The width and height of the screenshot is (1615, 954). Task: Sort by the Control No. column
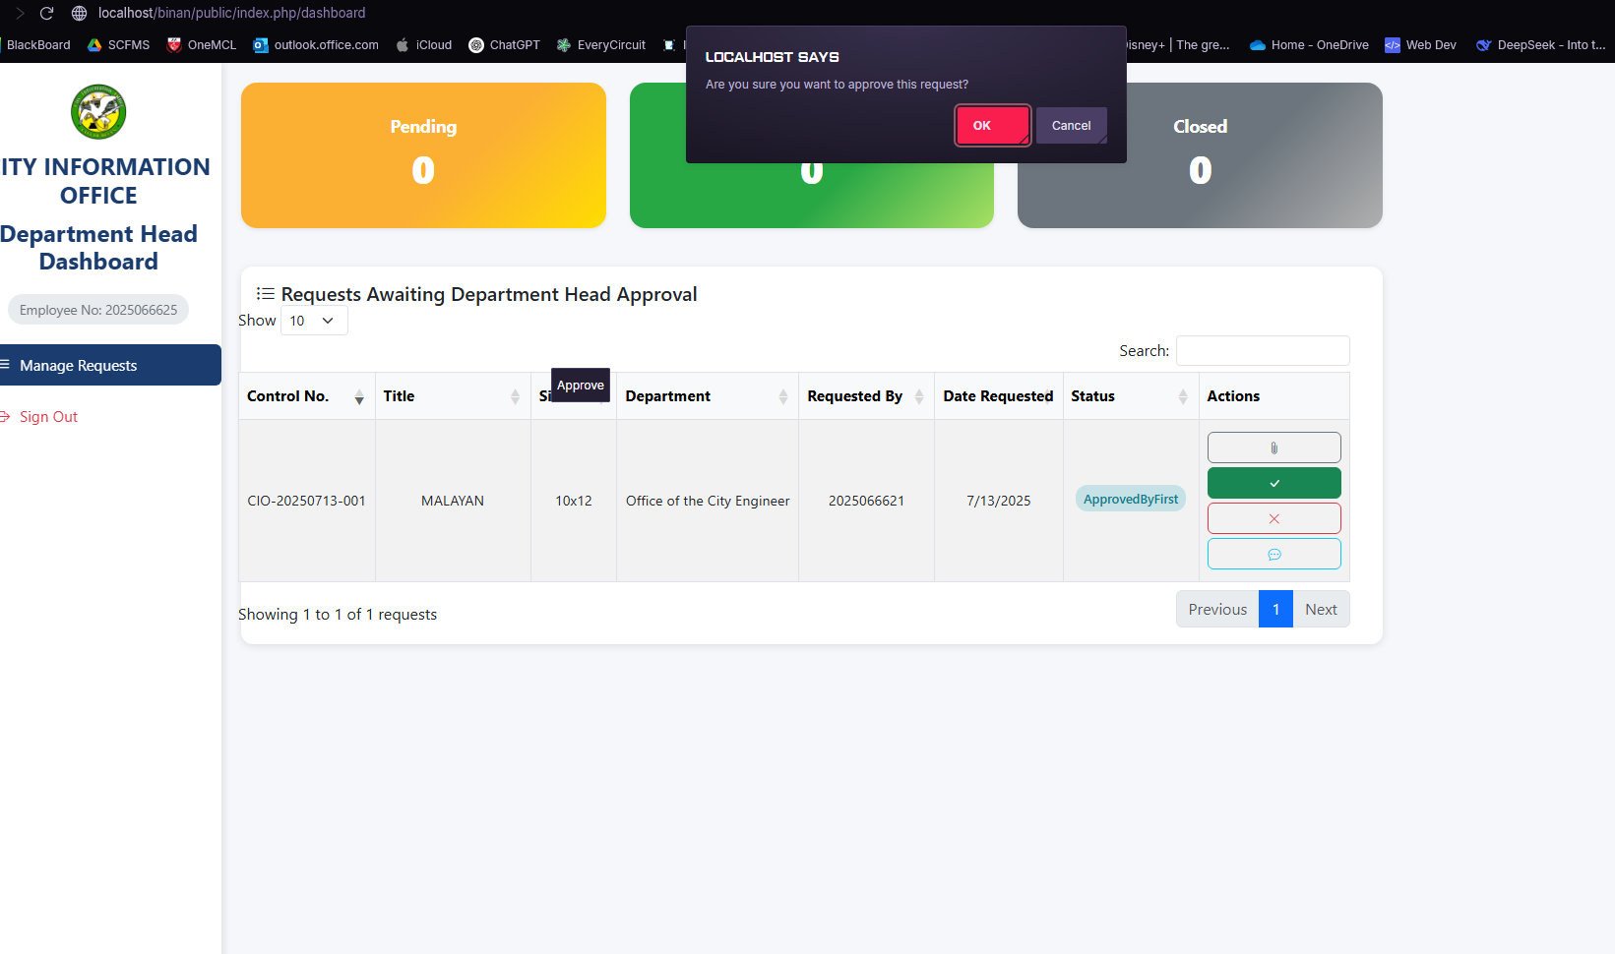[x=306, y=396]
